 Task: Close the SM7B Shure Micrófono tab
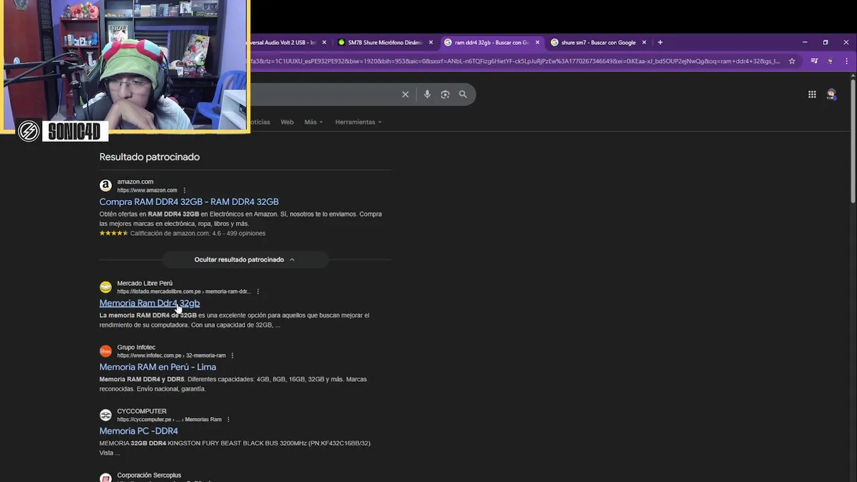pos(431,42)
